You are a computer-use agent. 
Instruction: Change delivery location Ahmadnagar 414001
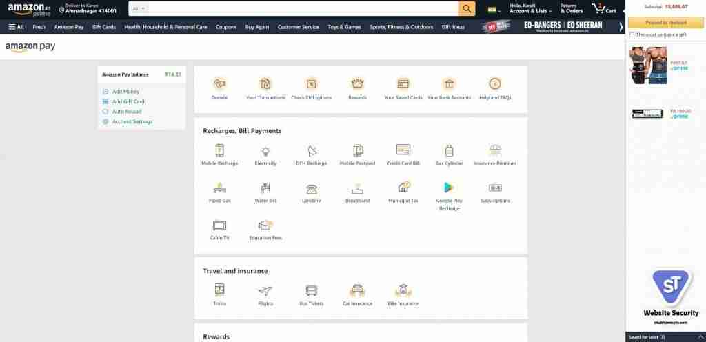coord(88,8)
